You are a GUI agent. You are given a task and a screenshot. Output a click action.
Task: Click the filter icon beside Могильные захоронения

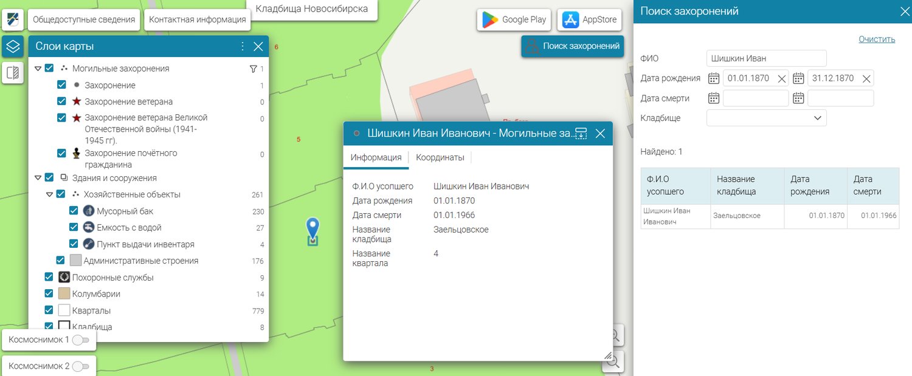coord(254,69)
